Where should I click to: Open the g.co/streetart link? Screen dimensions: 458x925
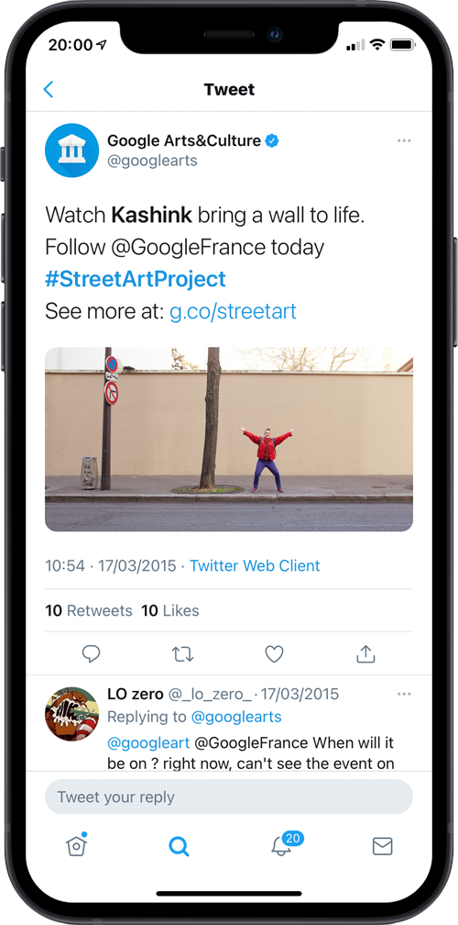[x=233, y=311]
